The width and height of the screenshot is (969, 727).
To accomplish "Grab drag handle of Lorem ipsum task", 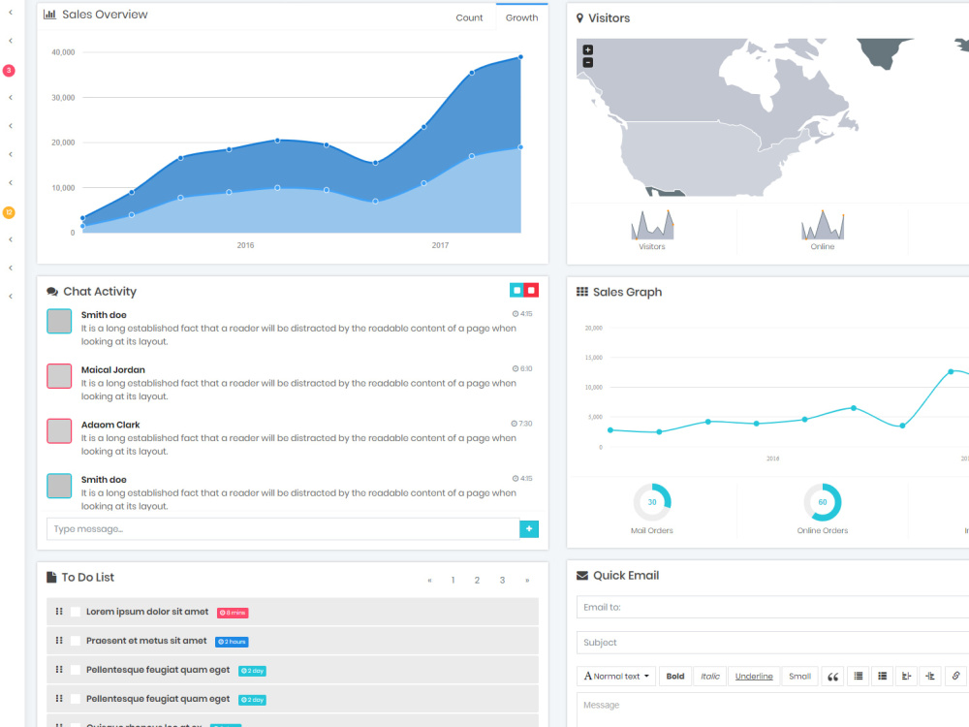I will pyautogui.click(x=59, y=612).
